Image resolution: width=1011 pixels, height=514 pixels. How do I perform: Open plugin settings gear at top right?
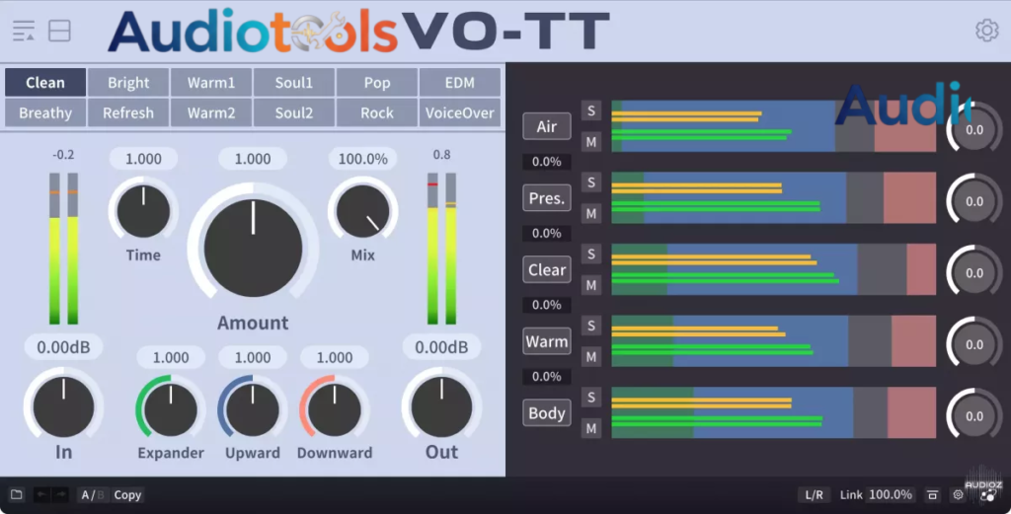point(986,31)
